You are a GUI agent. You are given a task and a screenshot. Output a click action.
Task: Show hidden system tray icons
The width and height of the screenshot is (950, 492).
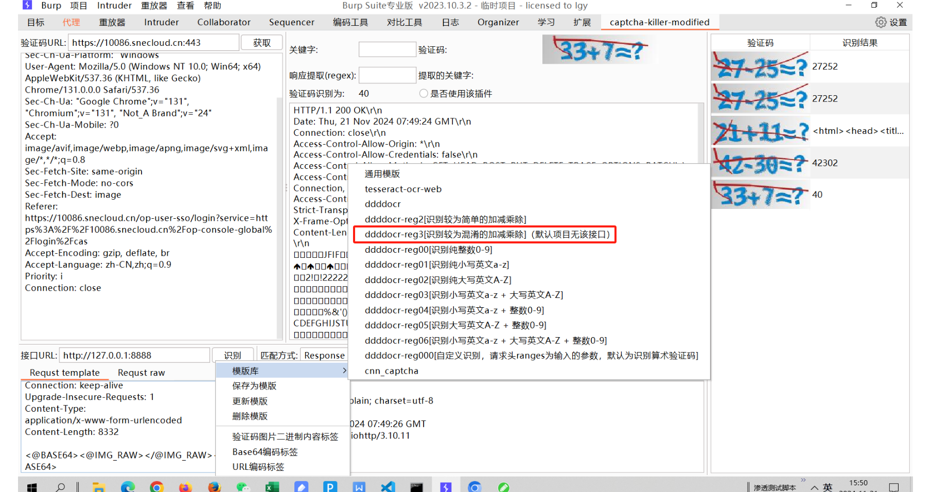click(x=814, y=487)
